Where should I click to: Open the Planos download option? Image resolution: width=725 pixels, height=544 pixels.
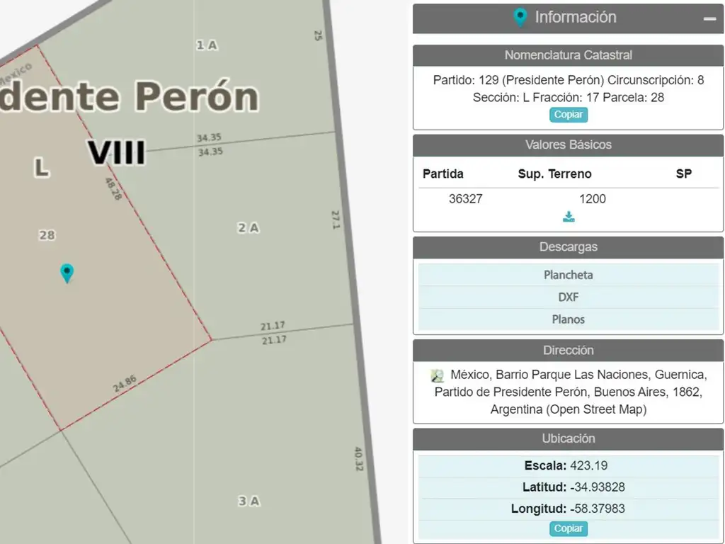(568, 319)
